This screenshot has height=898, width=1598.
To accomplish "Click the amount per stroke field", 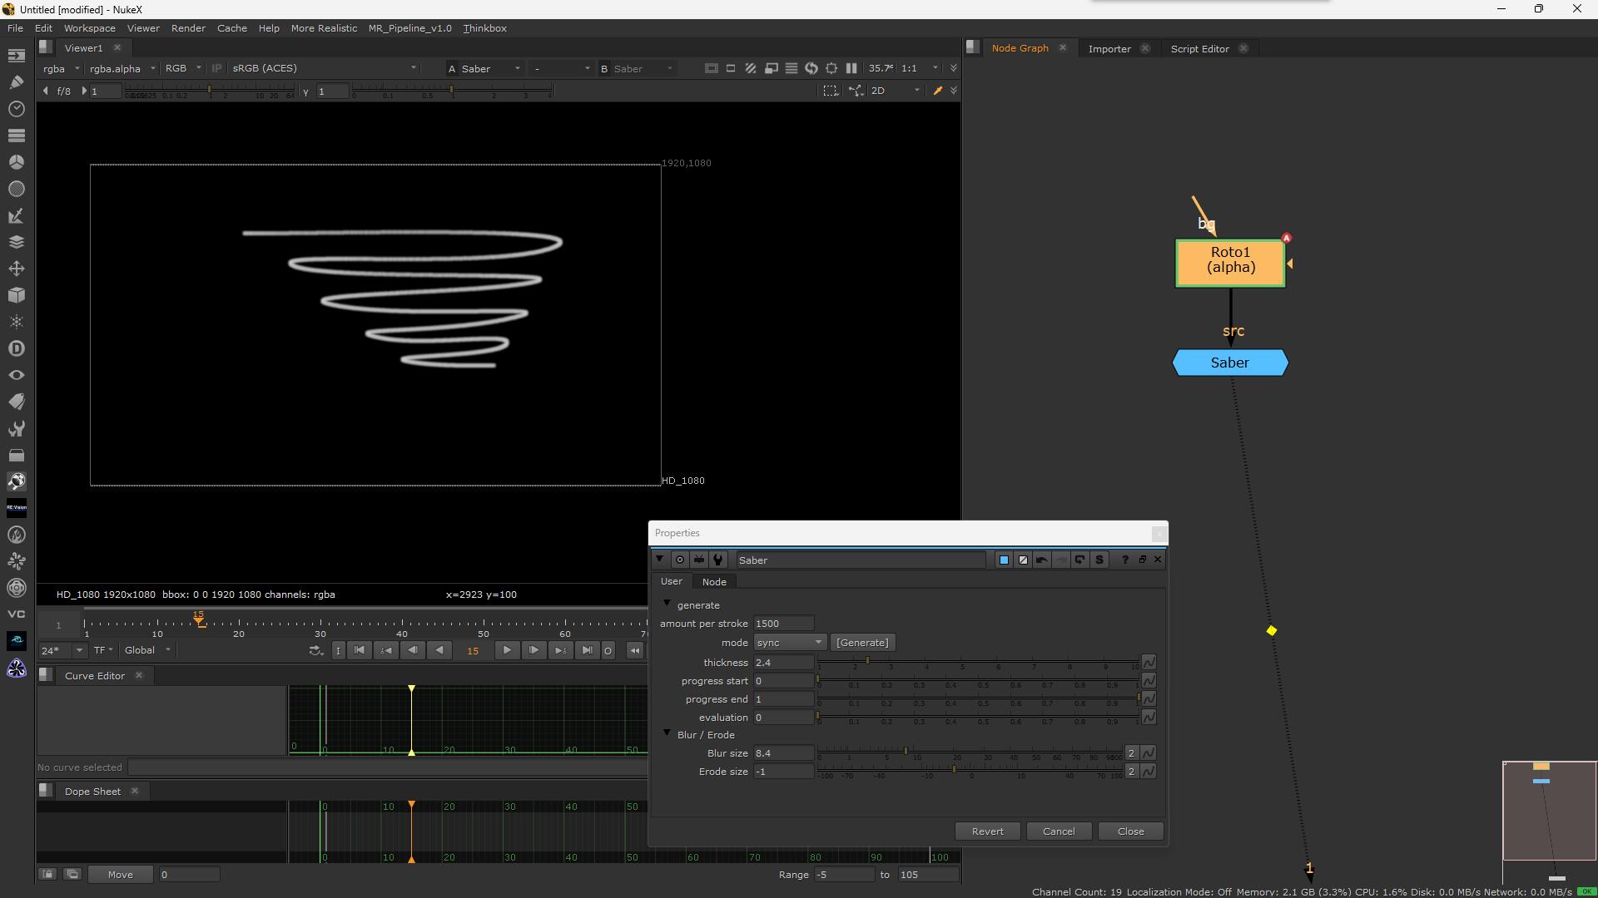I will (x=783, y=624).
